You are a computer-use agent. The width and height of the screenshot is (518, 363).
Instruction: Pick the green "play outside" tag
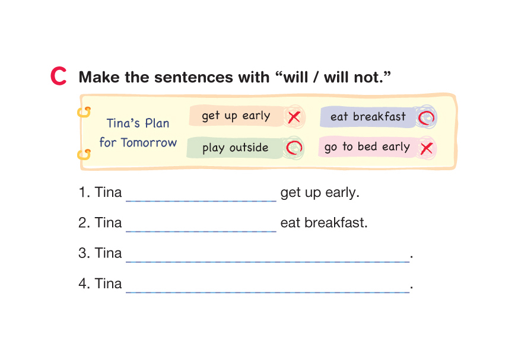pyautogui.click(x=235, y=148)
